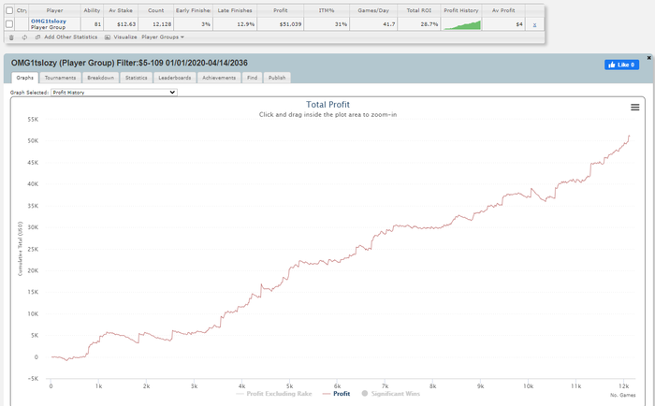Sort by Profit History column header
This screenshot has height=406, width=655.
point(461,10)
